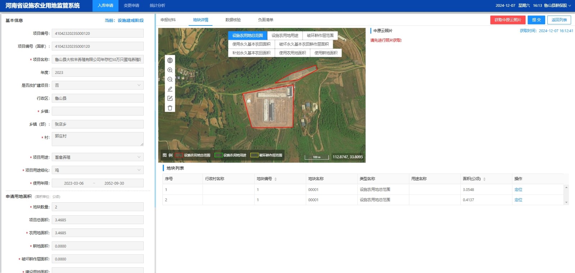Open the 项目用途 dropdown
The image size is (575, 273).
click(x=98, y=157)
